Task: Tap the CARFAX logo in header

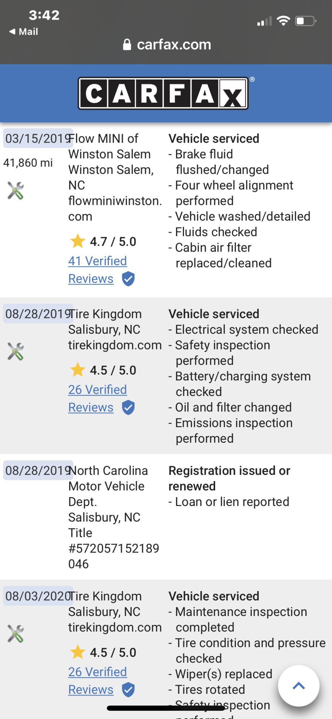Action: click(163, 93)
